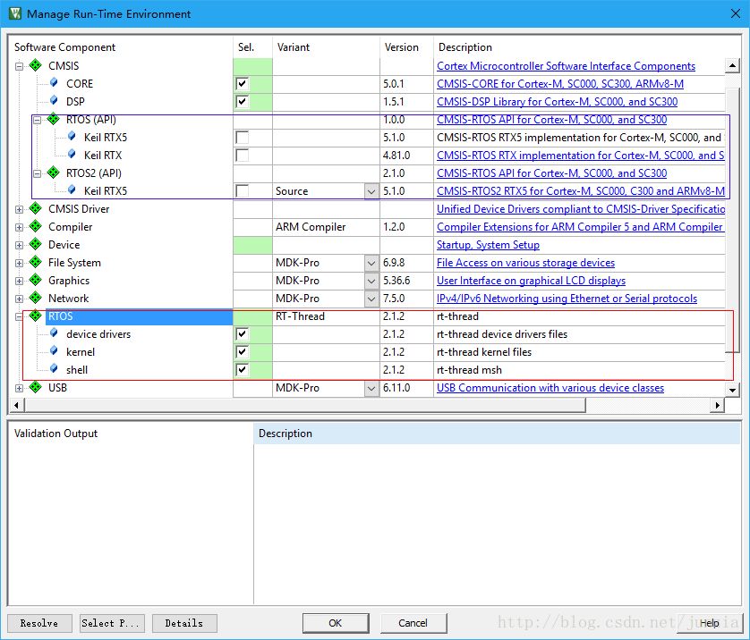Click the blue cube icon next to CORE
Image resolution: width=750 pixels, height=640 pixels.
[x=54, y=82]
